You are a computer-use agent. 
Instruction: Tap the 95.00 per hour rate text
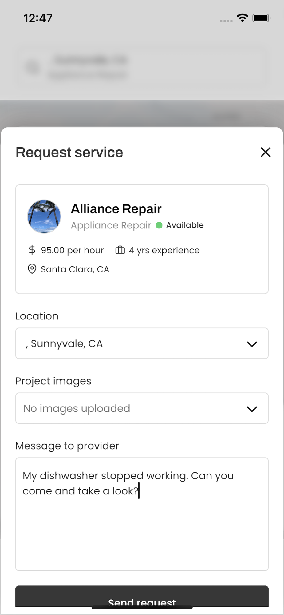click(72, 250)
